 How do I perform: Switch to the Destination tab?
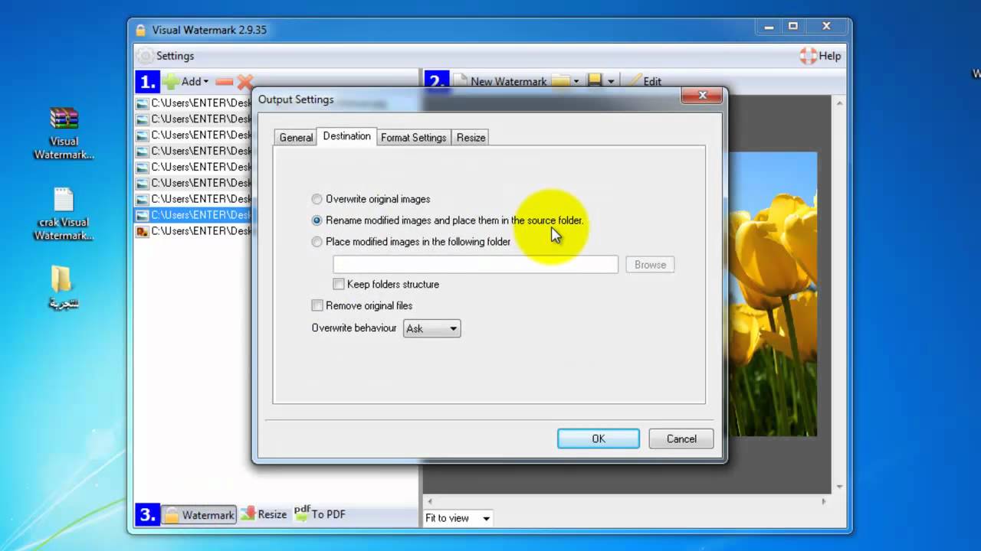(x=346, y=136)
